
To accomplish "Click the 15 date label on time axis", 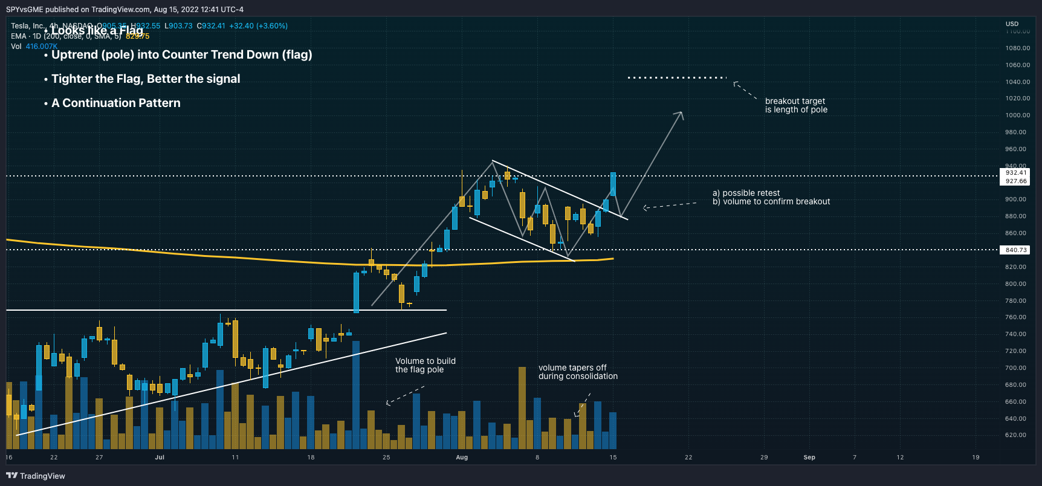I will click(x=613, y=457).
